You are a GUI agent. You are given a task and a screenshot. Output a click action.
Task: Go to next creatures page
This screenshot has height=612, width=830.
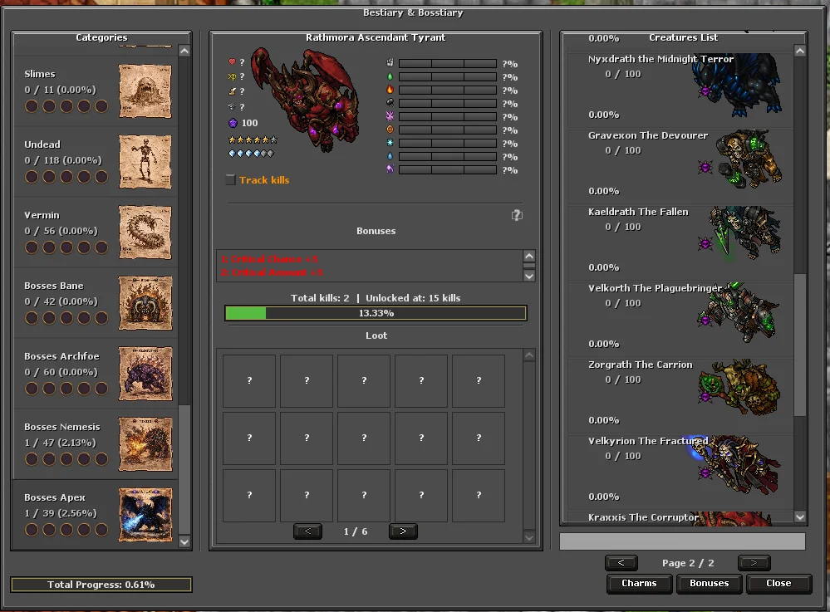[754, 563]
